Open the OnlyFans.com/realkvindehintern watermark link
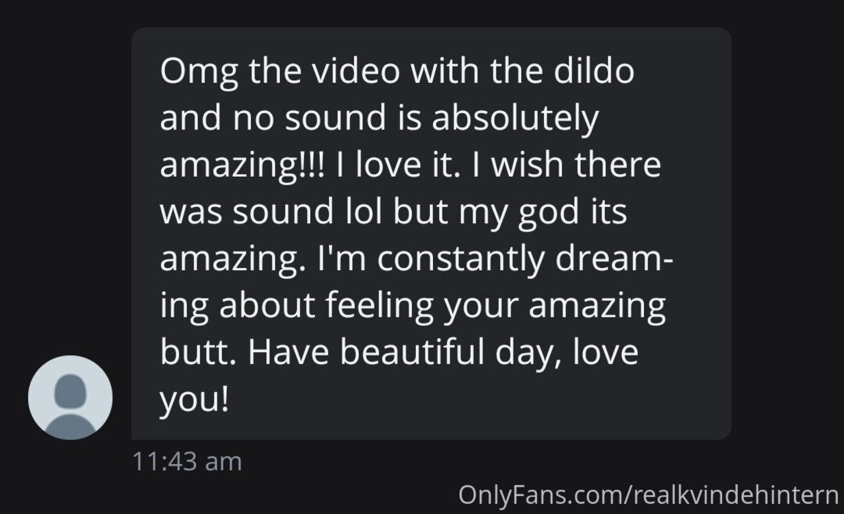The height and width of the screenshot is (514, 844). (648, 494)
